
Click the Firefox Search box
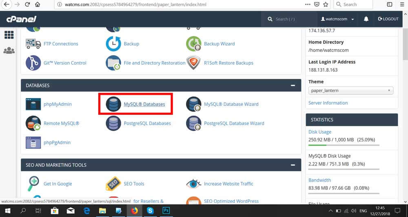353,4
